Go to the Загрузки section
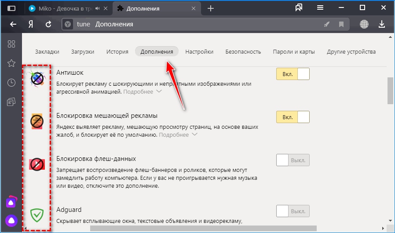Viewport: 395px width, 233px height. pyautogui.click(x=83, y=51)
